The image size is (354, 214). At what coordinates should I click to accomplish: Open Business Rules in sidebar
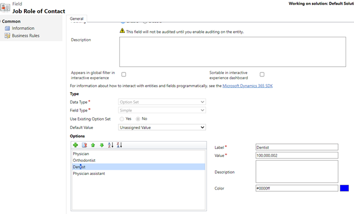click(26, 36)
